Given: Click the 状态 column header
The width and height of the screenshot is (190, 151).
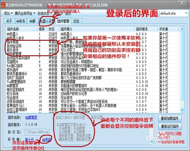Looking at the screenshot, I should tap(53, 29).
